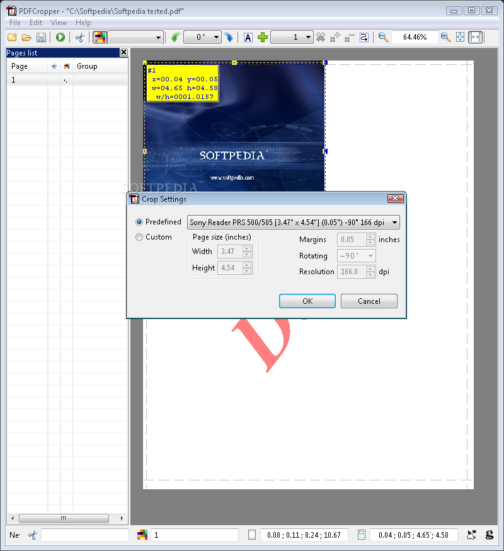Click the Resolution field showing 166.0
The width and height of the screenshot is (504, 551).
click(x=352, y=272)
